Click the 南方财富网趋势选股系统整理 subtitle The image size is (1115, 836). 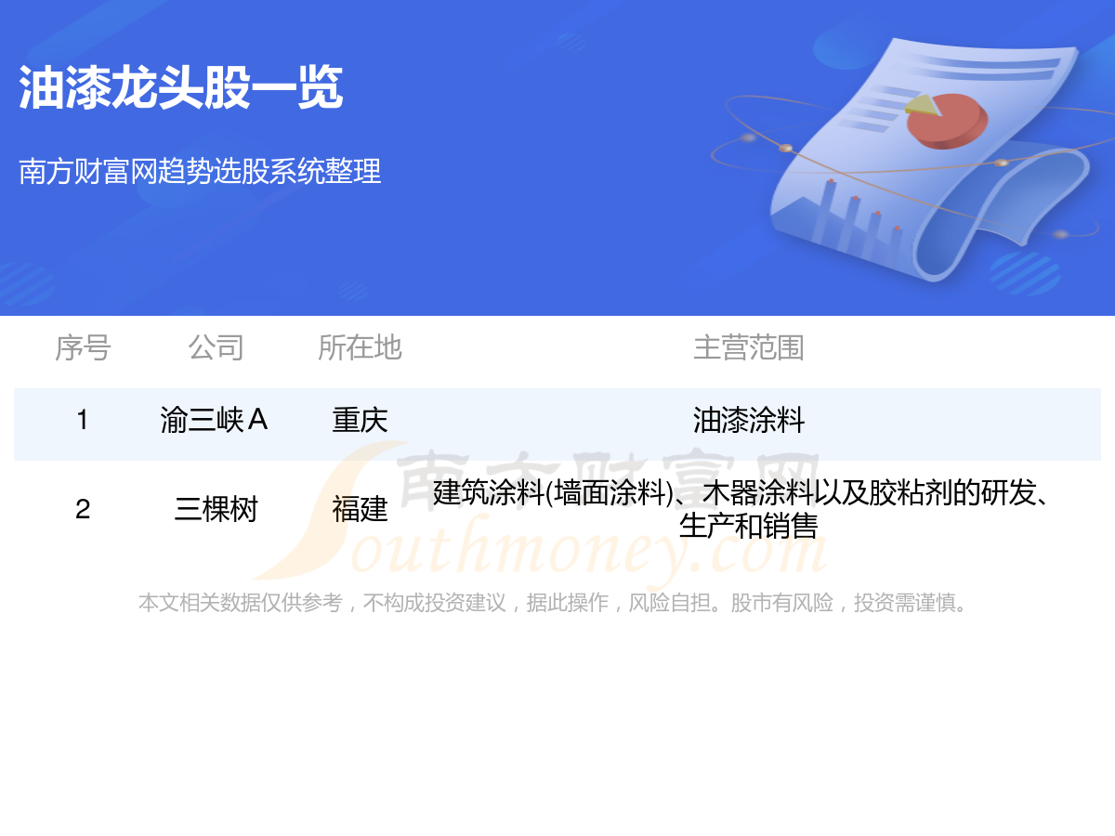(200, 172)
